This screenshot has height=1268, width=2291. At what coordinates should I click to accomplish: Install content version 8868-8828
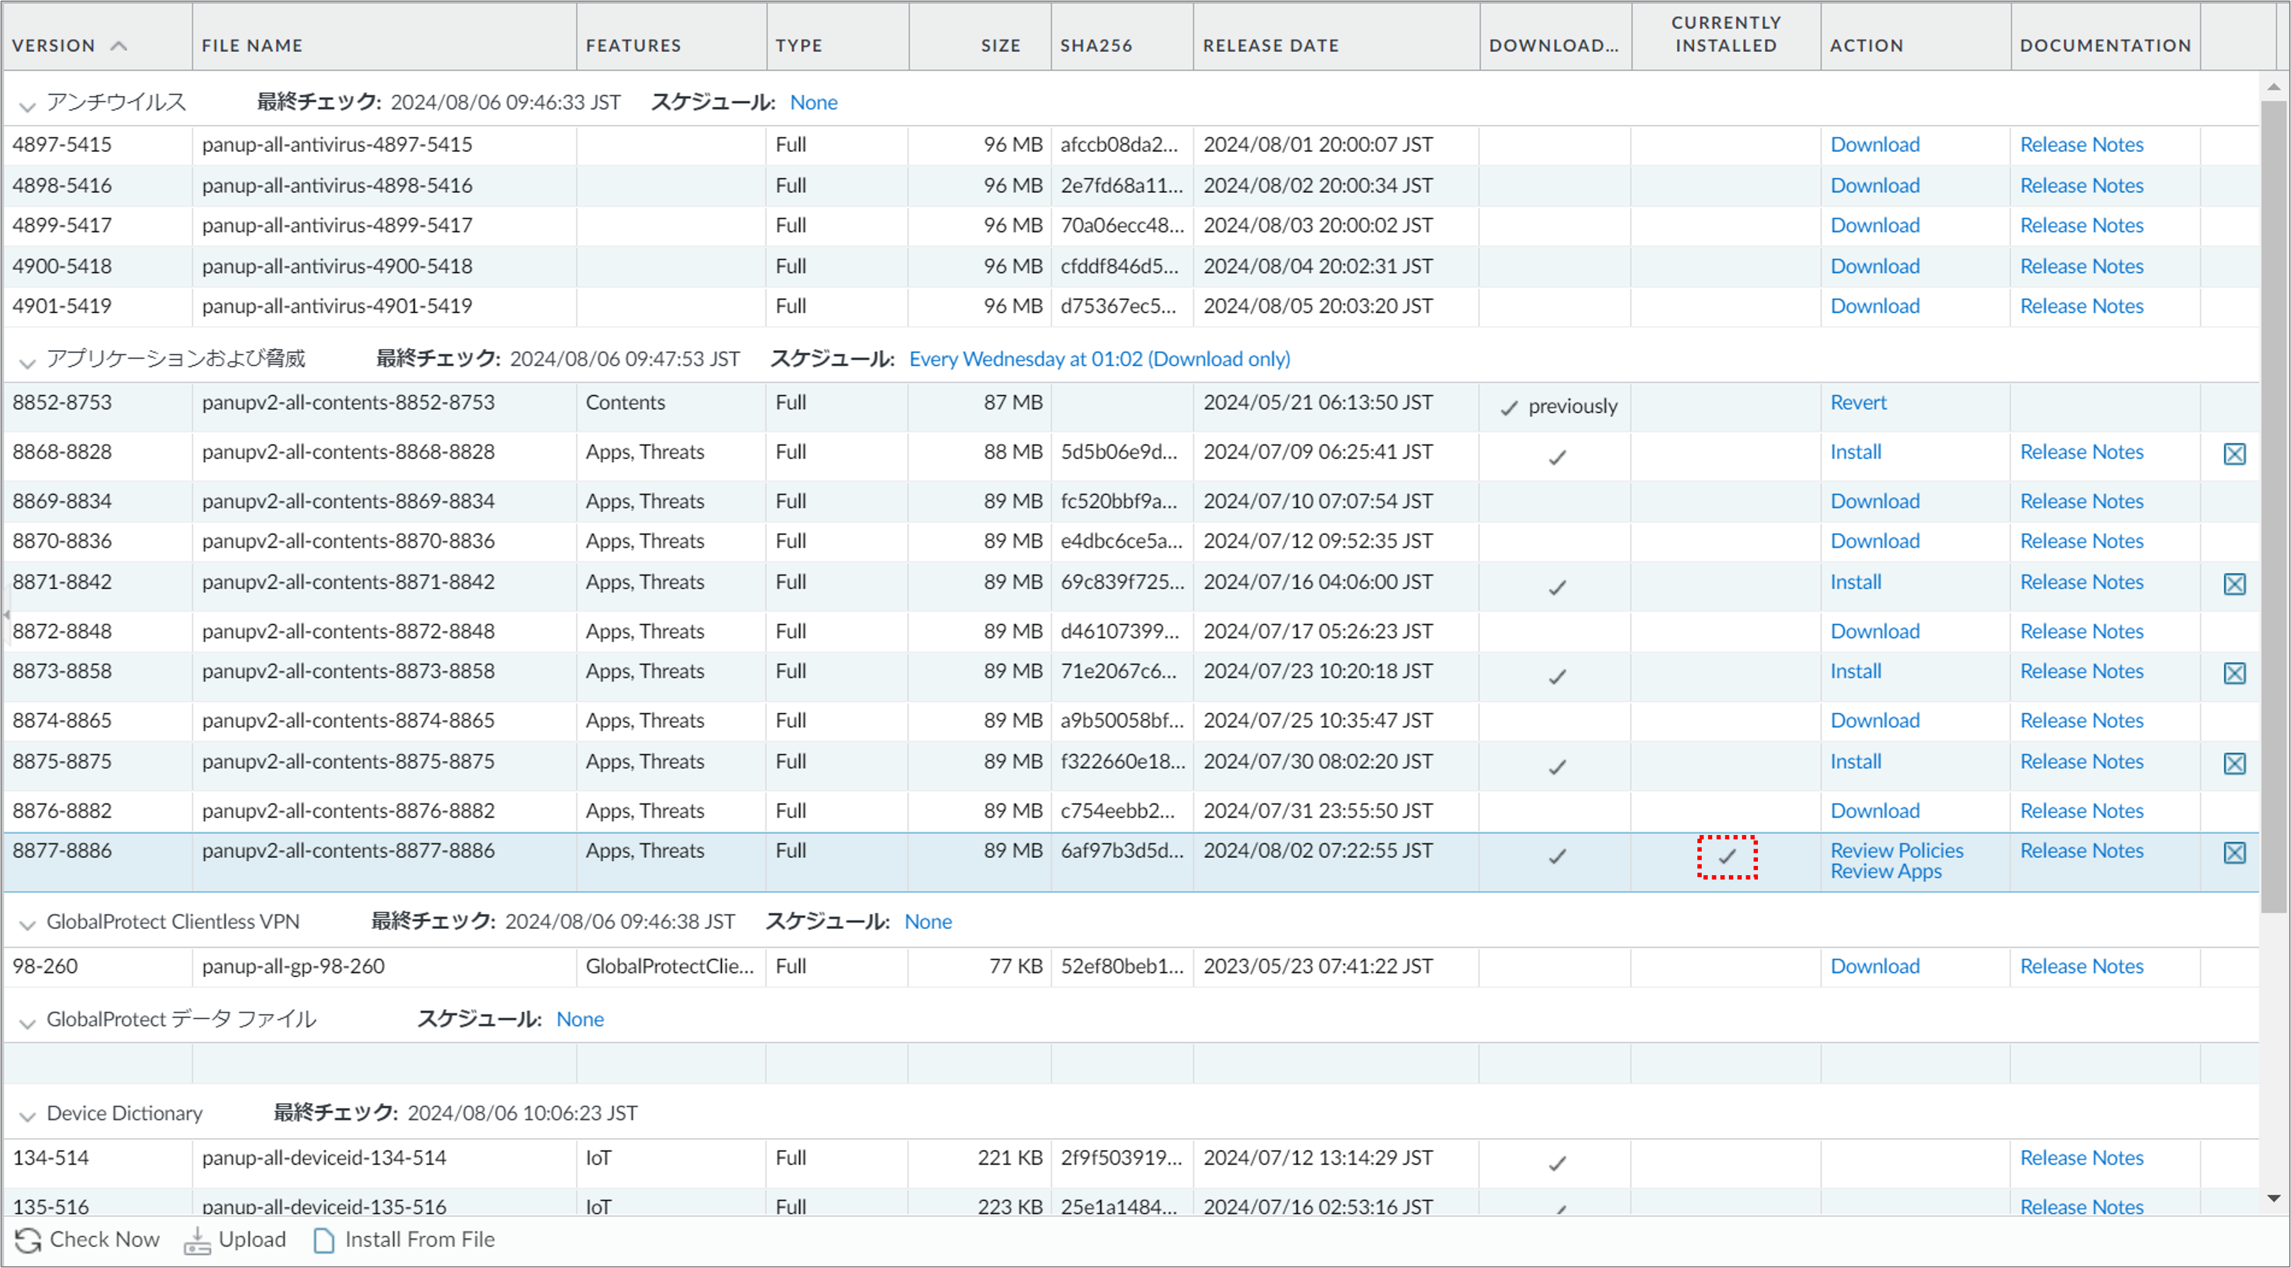coord(1855,451)
